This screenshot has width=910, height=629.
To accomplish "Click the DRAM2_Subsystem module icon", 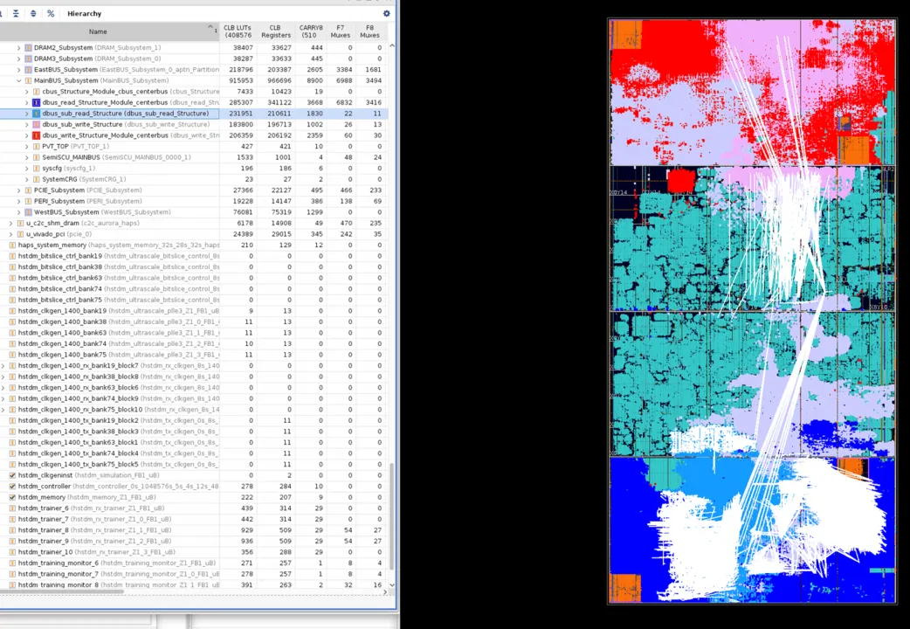I will coord(28,47).
